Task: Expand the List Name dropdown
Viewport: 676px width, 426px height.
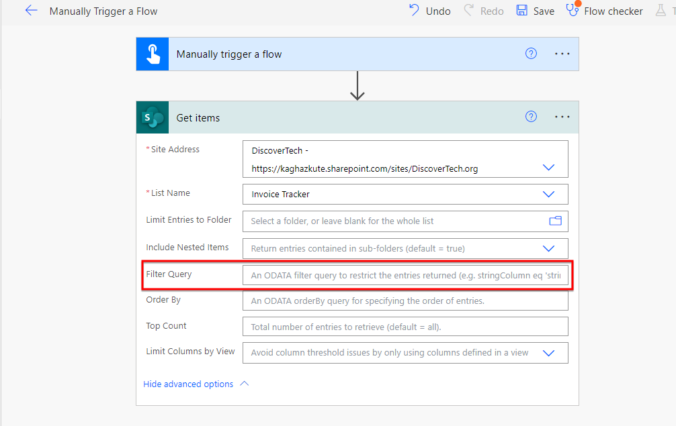Action: (x=548, y=194)
